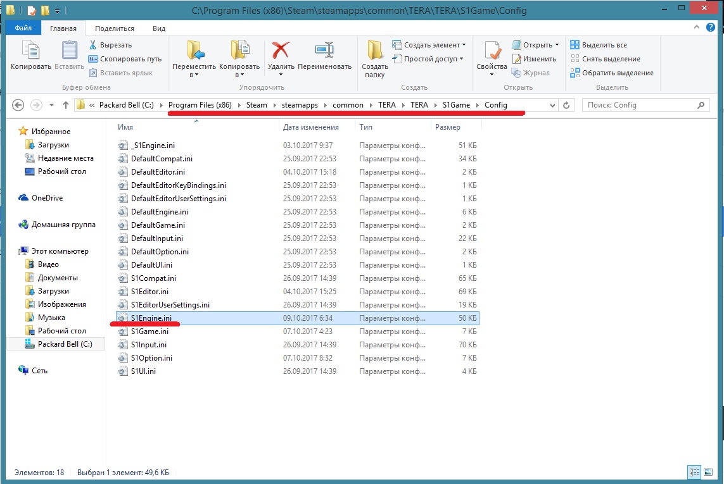The height and width of the screenshot is (484, 724).
Task: Click Paste shortcut (Вставить ярлык)
Action: [120, 72]
